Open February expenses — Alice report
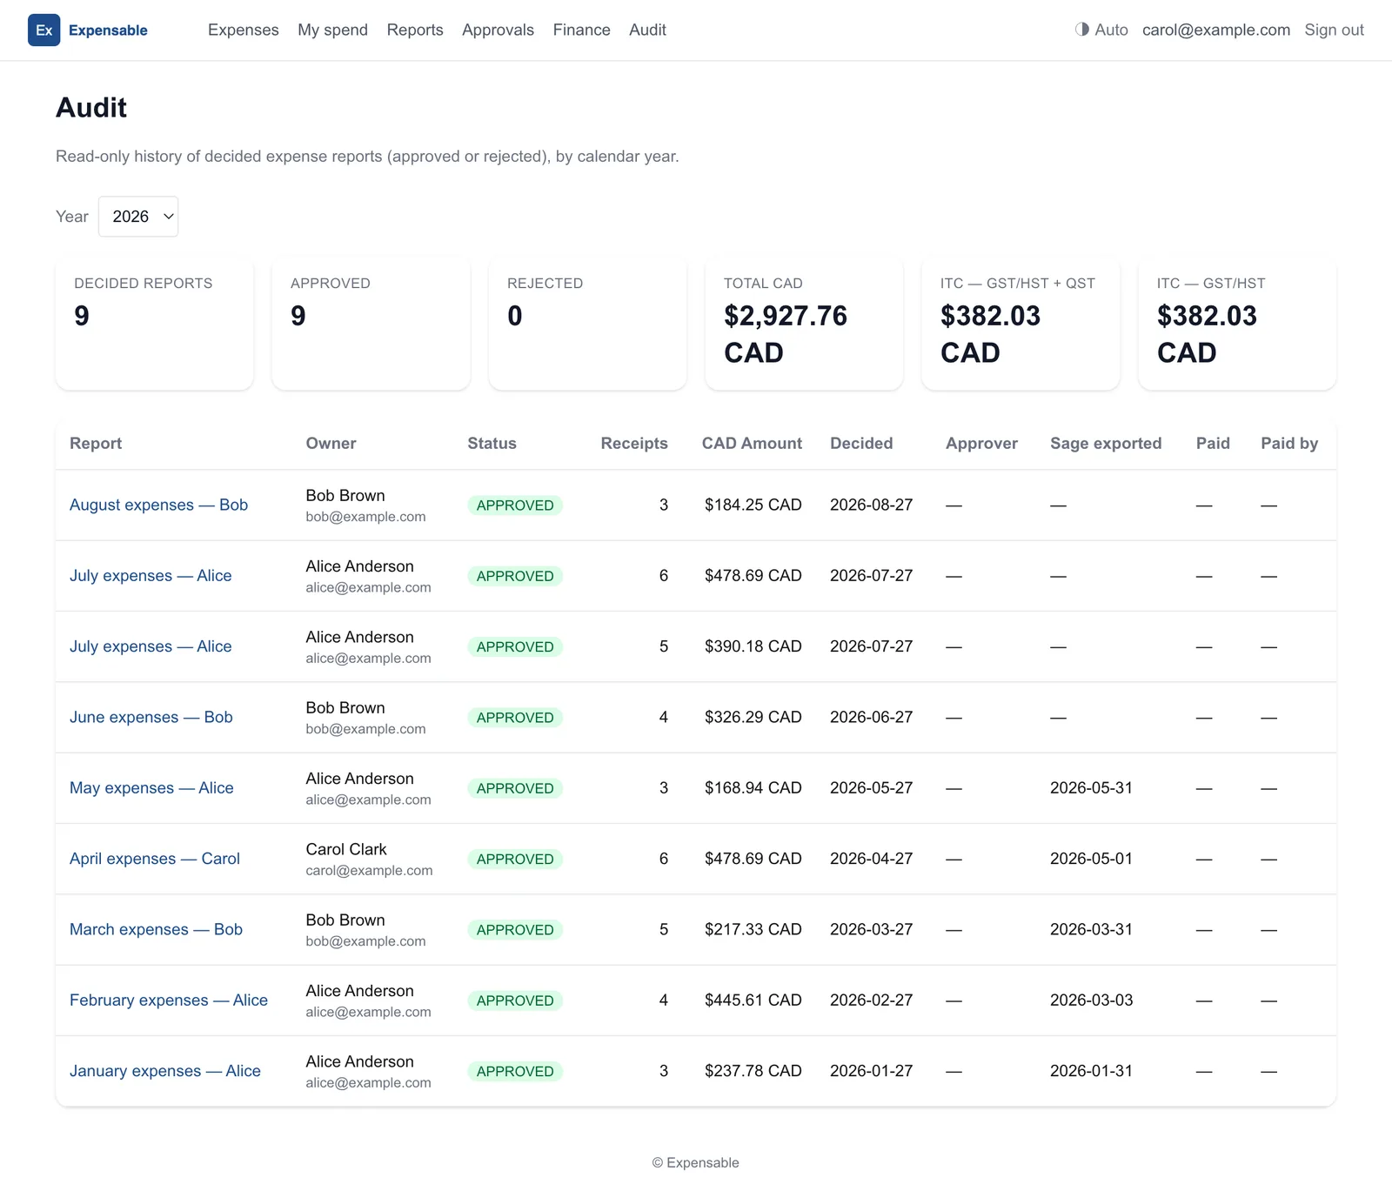 (169, 1000)
